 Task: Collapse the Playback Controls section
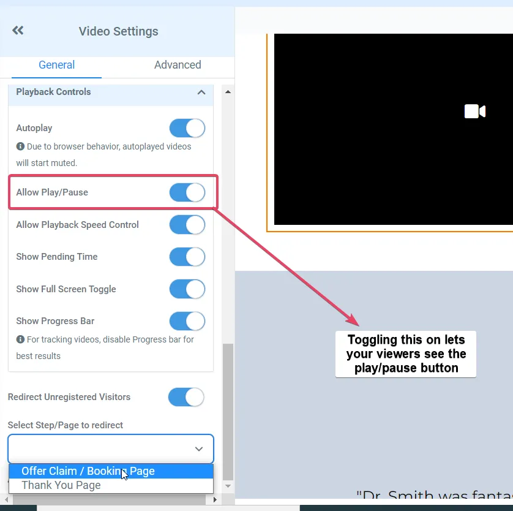pos(201,93)
